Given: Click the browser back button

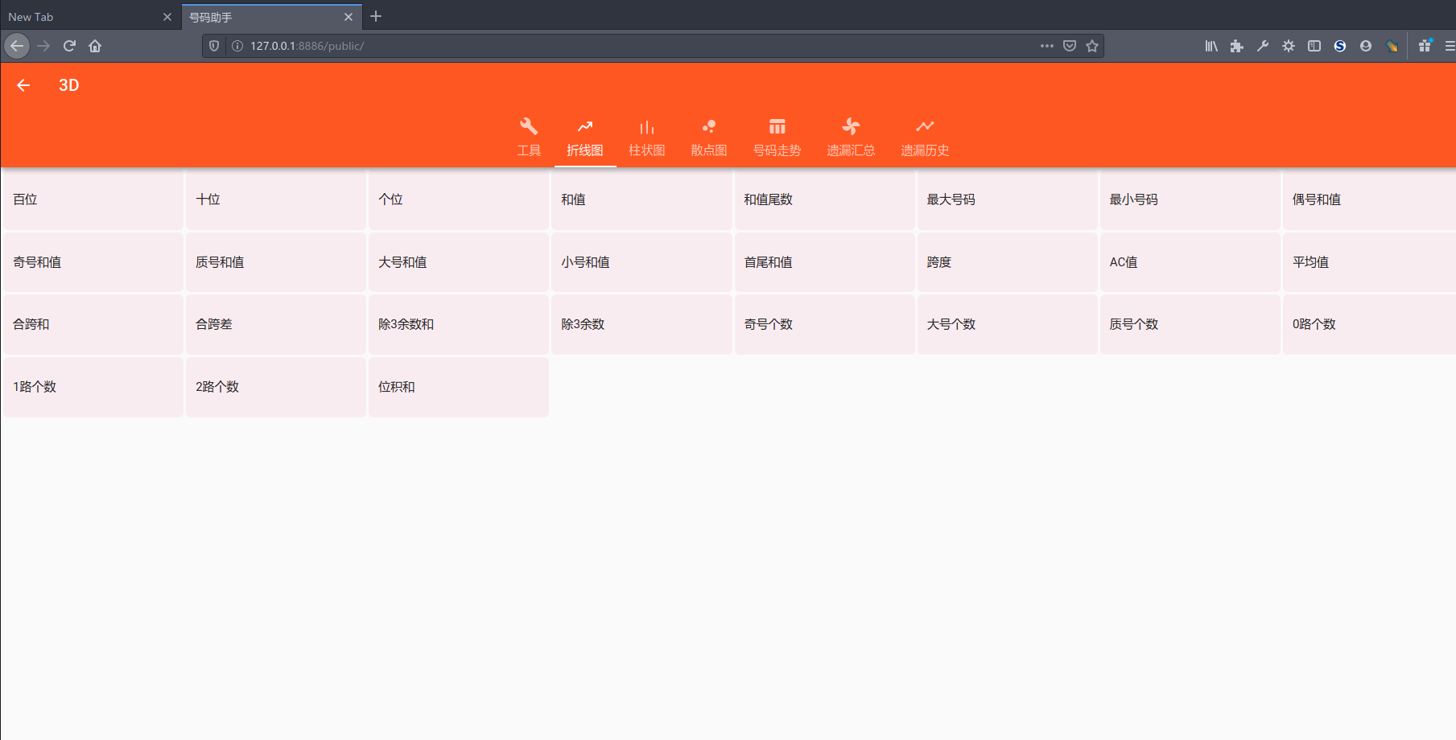Looking at the screenshot, I should pyautogui.click(x=17, y=46).
